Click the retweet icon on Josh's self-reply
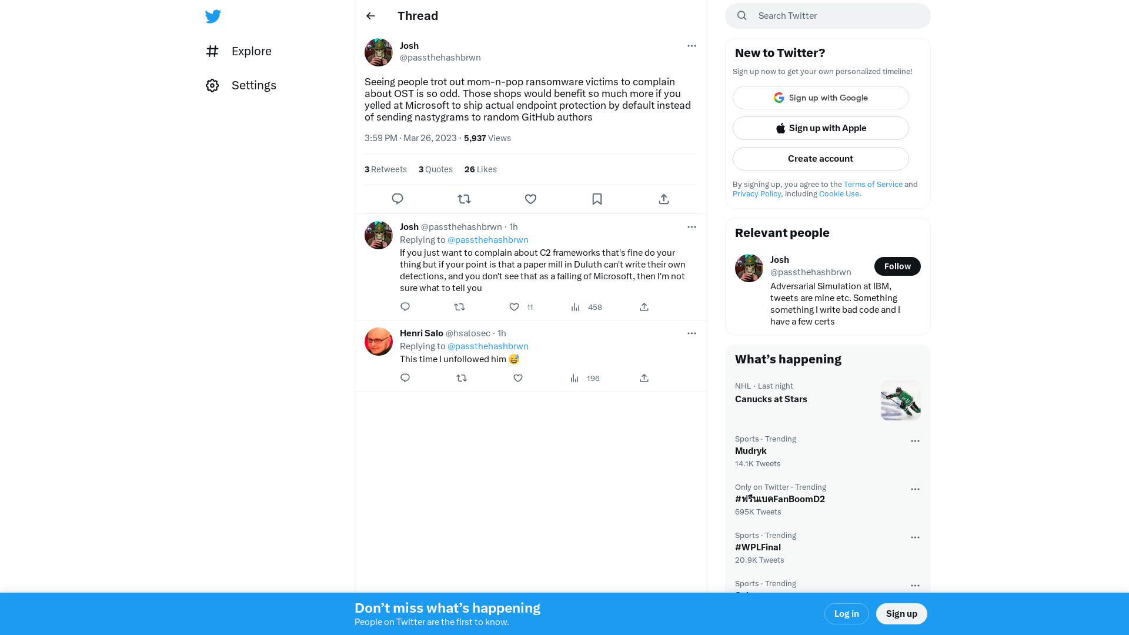 pos(460,307)
